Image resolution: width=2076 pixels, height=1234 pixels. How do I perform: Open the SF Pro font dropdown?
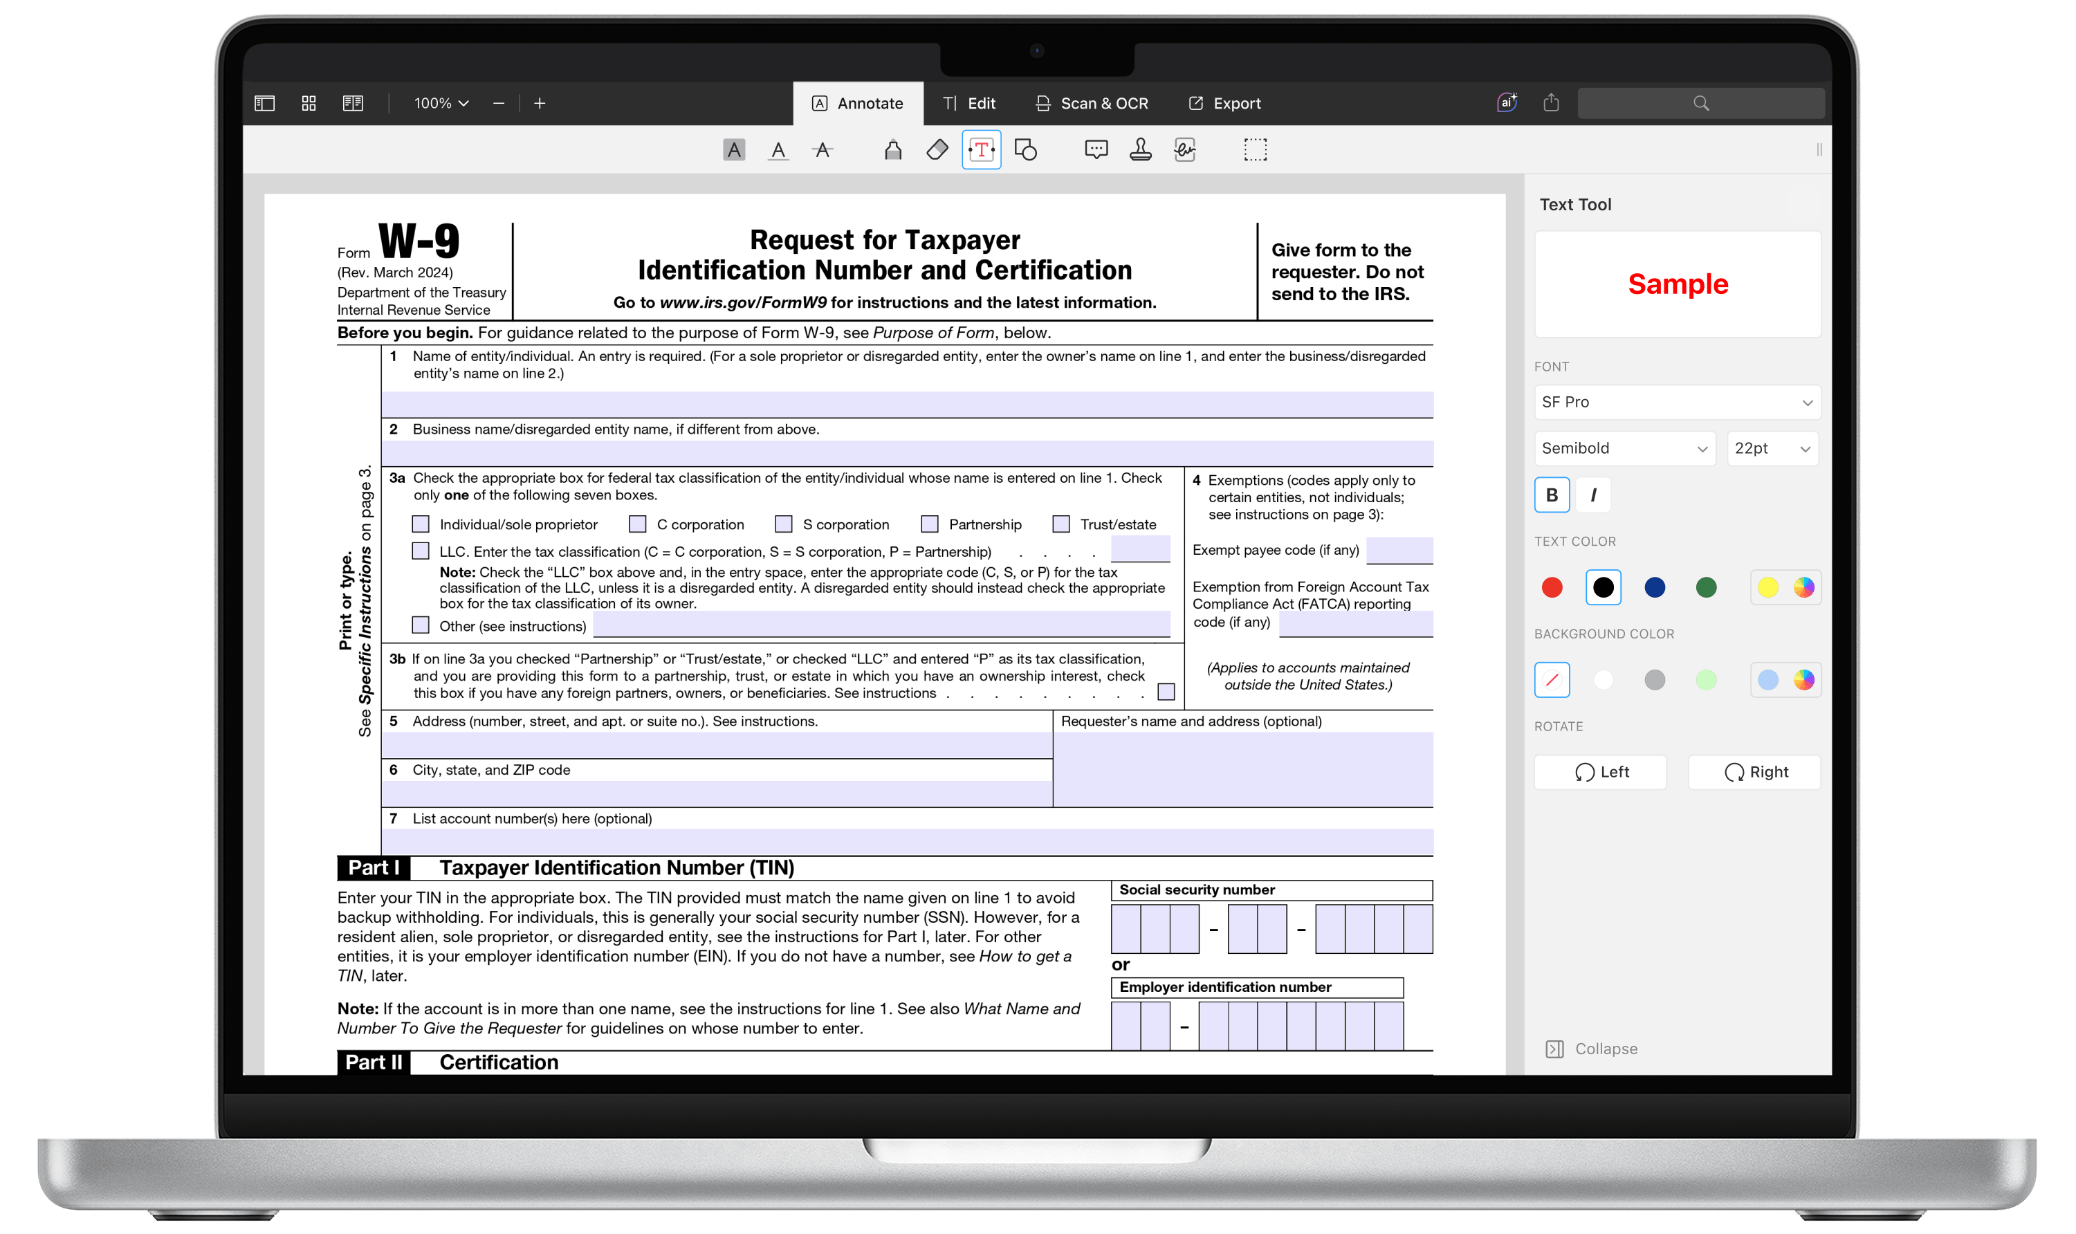pyautogui.click(x=1677, y=402)
